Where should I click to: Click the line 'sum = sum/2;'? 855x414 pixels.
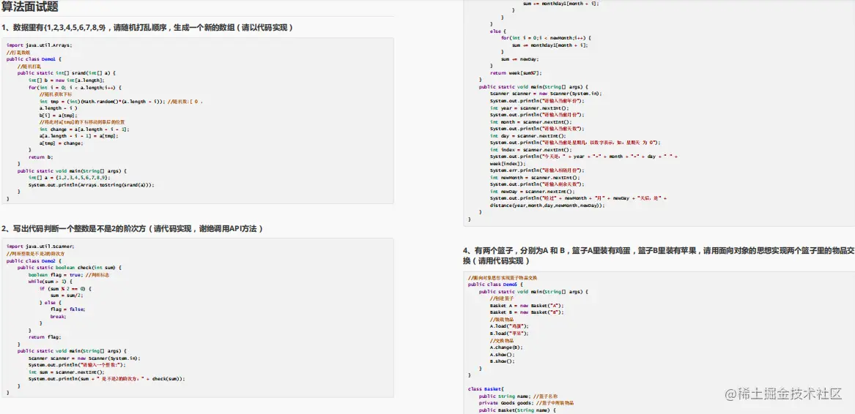[67, 296]
